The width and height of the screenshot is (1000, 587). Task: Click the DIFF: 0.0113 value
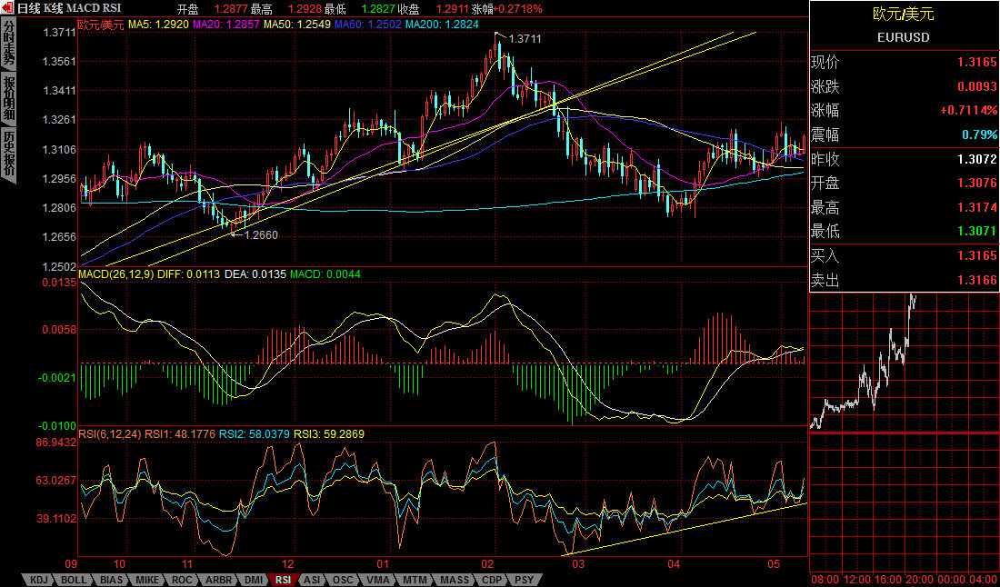[189, 274]
